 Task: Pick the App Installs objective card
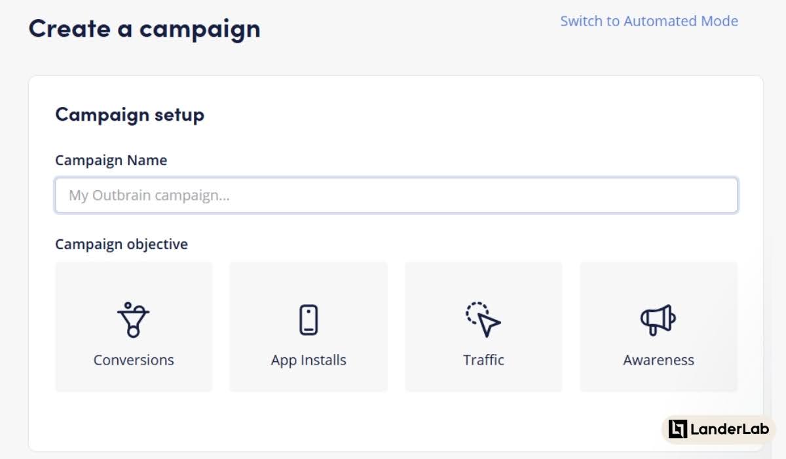point(309,327)
